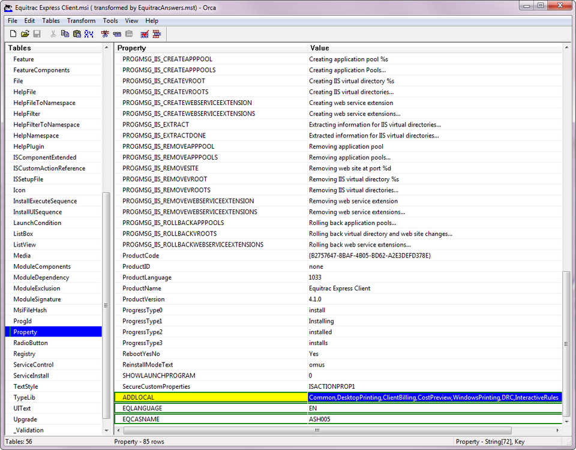
Task: Click the New file toolbar icon
Action: [13, 34]
